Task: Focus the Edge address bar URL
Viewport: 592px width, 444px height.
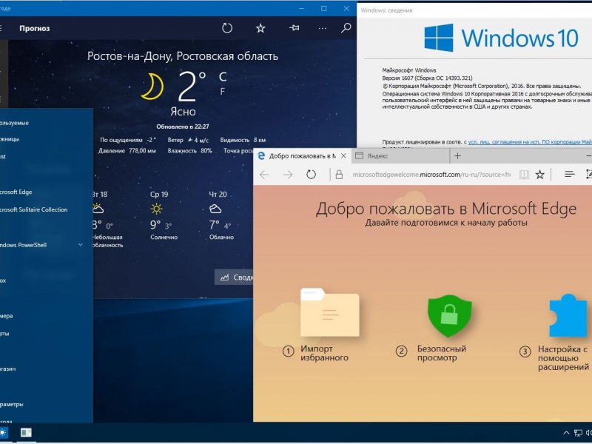Action: [431, 175]
